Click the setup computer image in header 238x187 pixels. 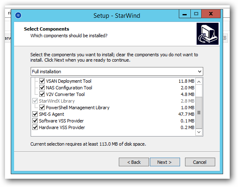point(207,34)
